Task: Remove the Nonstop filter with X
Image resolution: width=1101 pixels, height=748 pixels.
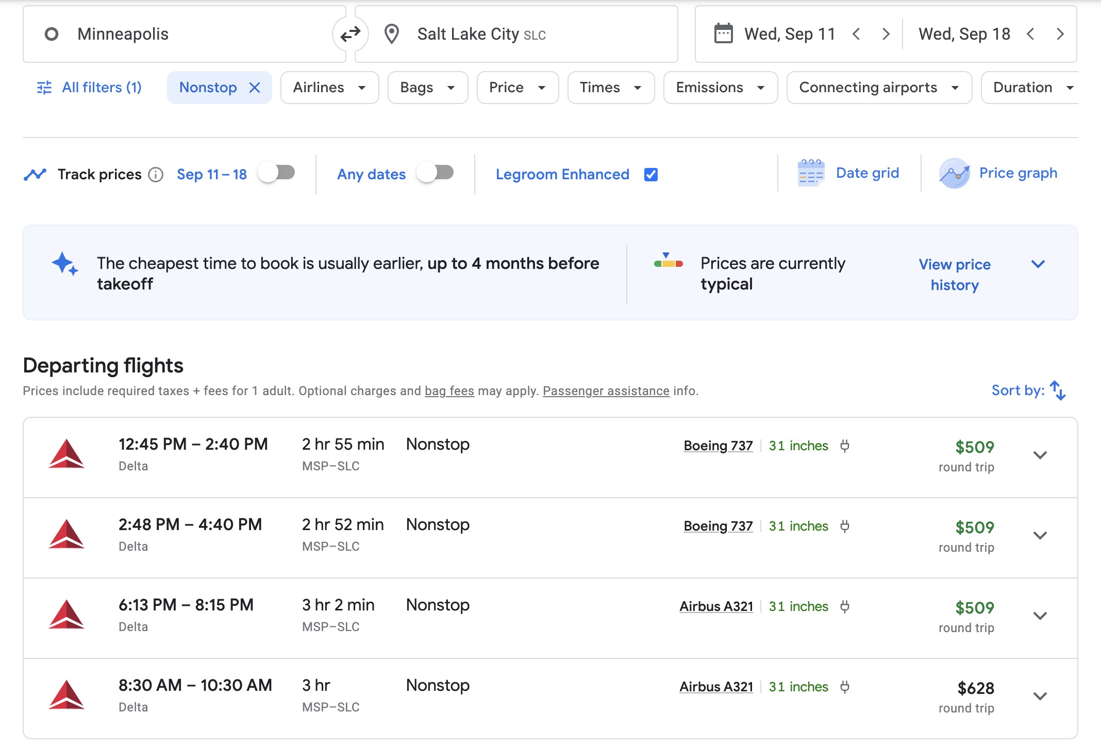Action: coord(255,88)
